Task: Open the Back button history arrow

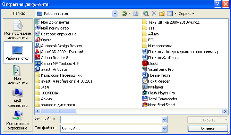Action: (x=130, y=14)
